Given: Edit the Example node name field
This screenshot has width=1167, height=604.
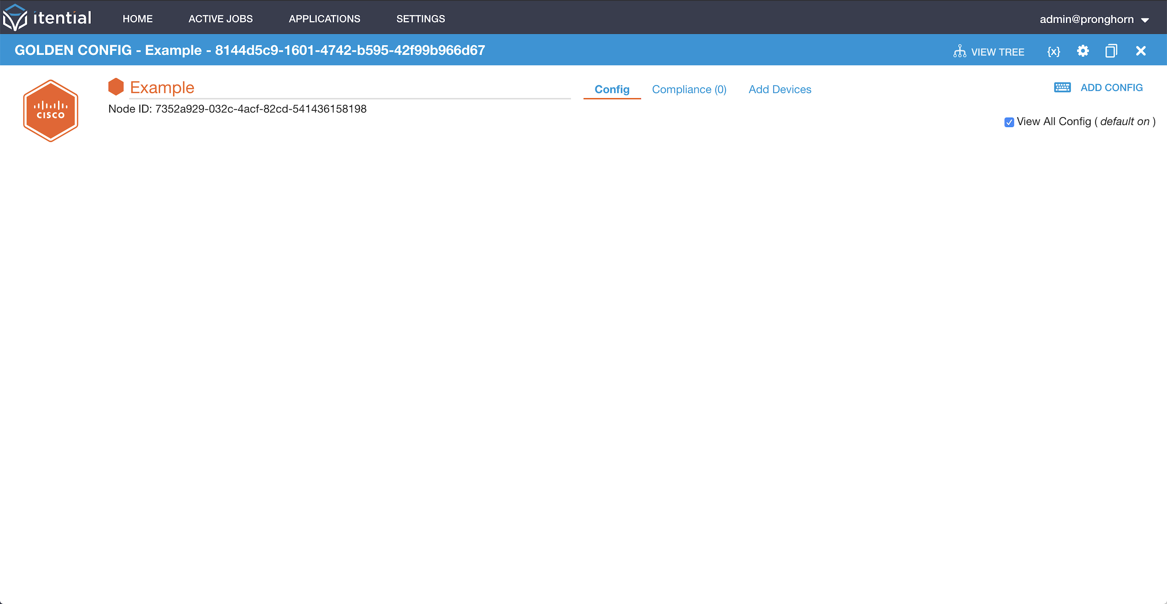Looking at the screenshot, I should (x=350, y=88).
